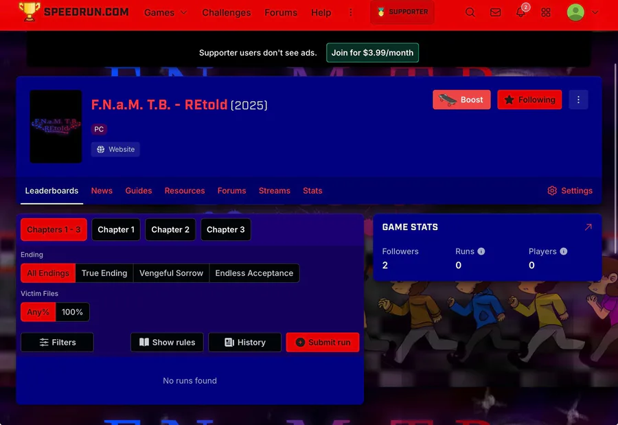Click Join for $3.99/month button
The height and width of the screenshot is (425, 618).
(x=372, y=52)
